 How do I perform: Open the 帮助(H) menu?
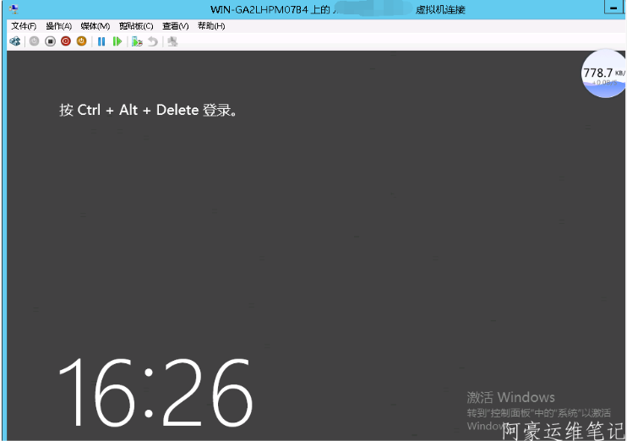click(211, 26)
